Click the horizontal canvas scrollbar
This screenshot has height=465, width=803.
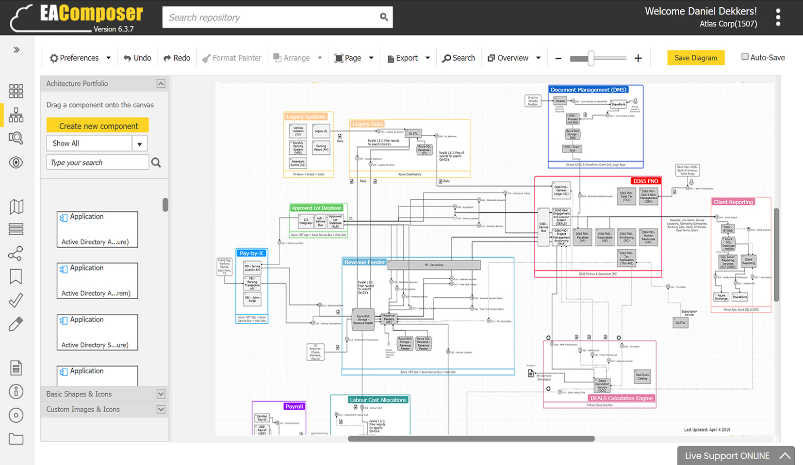point(471,439)
